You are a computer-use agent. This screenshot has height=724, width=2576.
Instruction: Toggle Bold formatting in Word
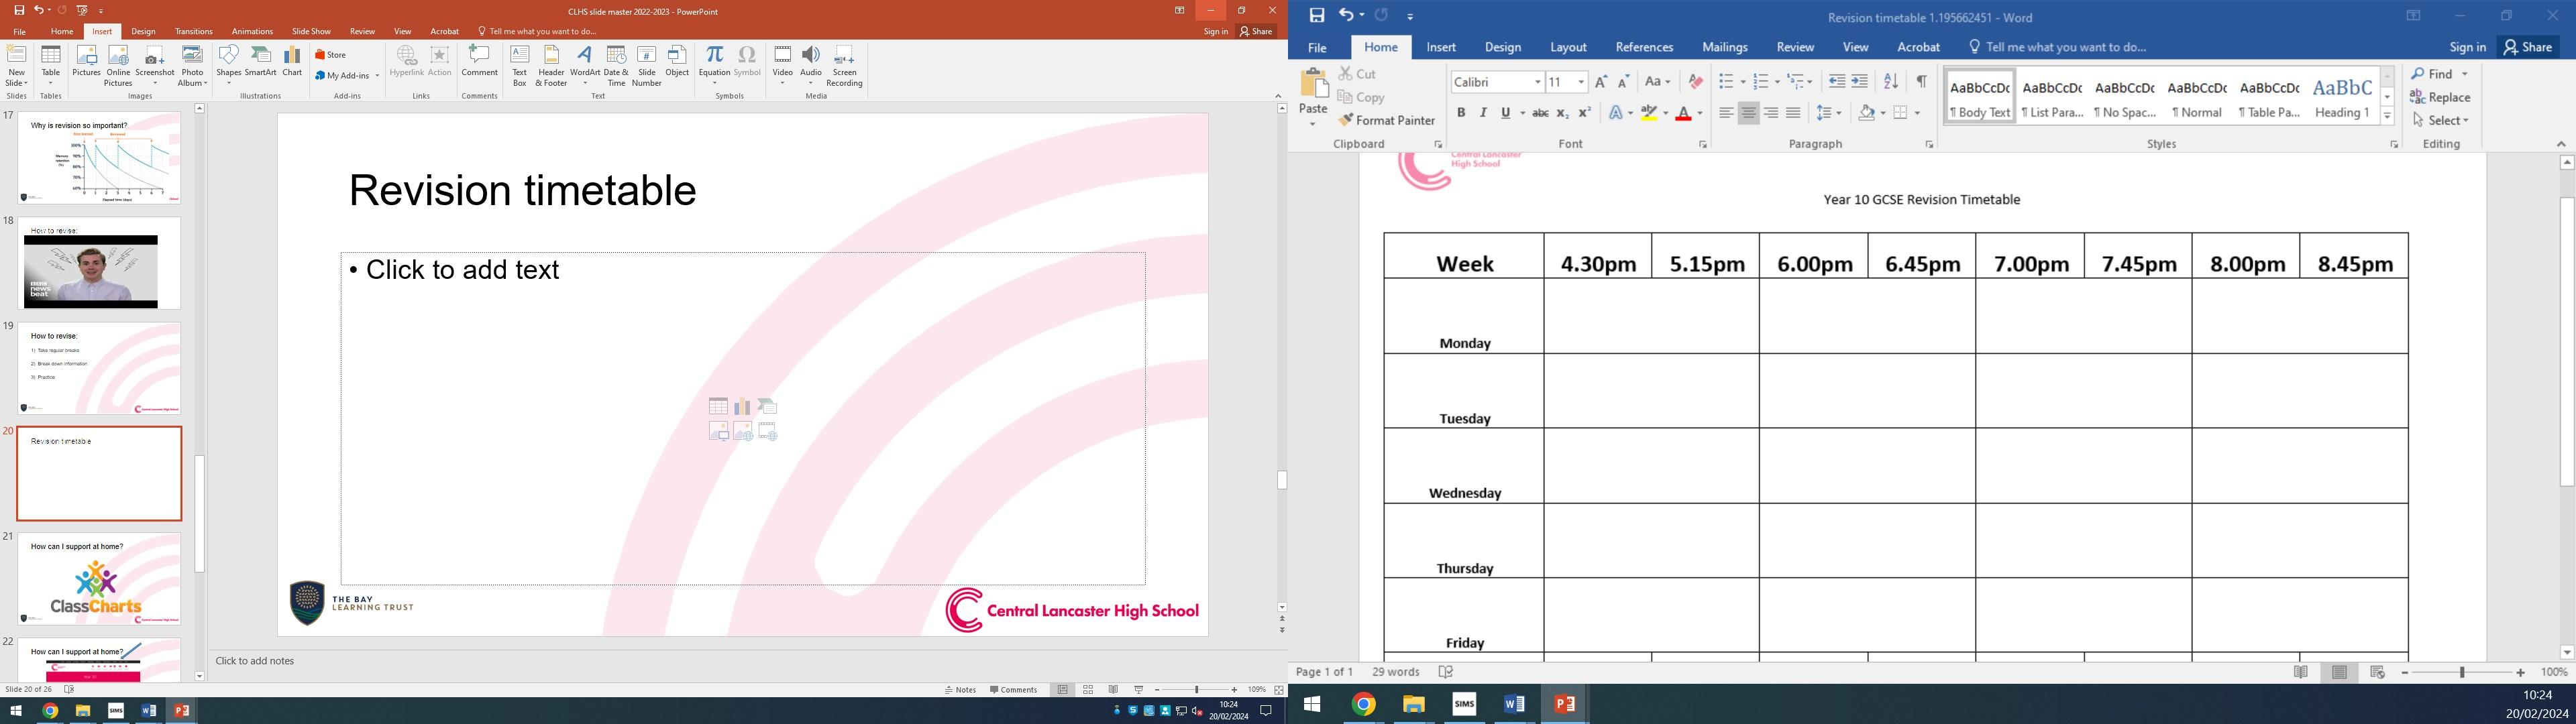click(1461, 114)
